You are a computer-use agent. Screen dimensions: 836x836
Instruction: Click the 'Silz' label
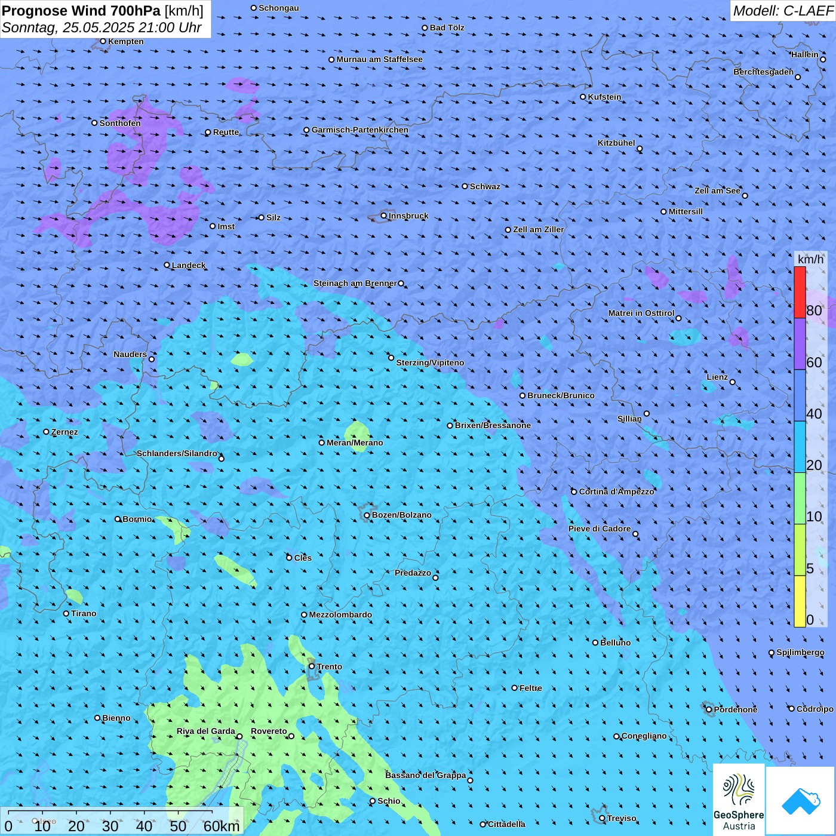273,217
